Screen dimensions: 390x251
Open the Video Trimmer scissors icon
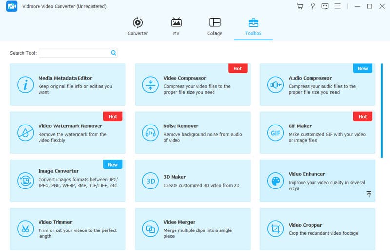pos(25,228)
